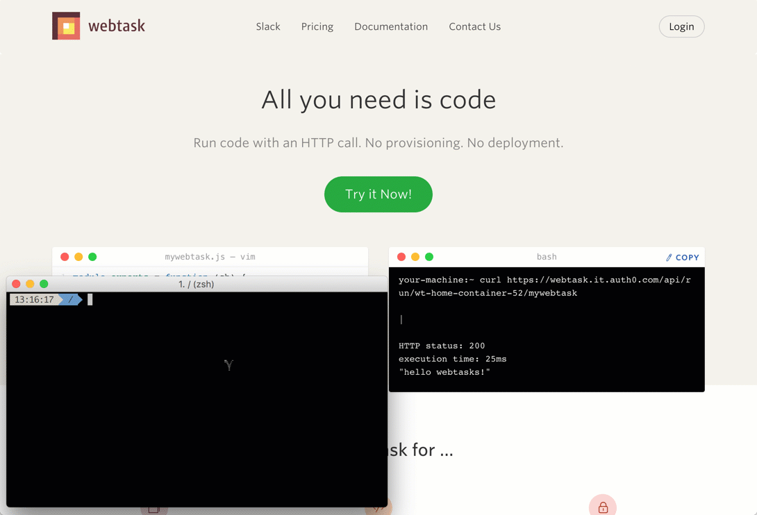Click the curl command text in bash
The image size is (757, 515).
point(544,286)
